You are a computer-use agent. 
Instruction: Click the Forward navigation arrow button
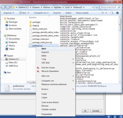coord(8,7)
